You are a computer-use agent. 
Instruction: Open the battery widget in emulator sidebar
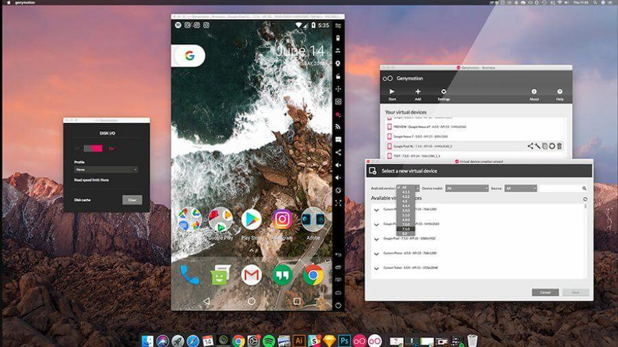point(338,39)
